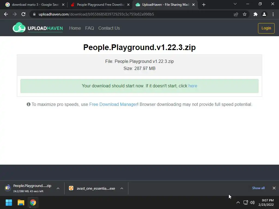Expand options for avast exe download

pos(122,188)
